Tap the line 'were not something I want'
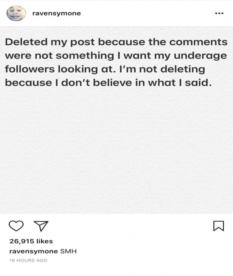 tap(116, 56)
